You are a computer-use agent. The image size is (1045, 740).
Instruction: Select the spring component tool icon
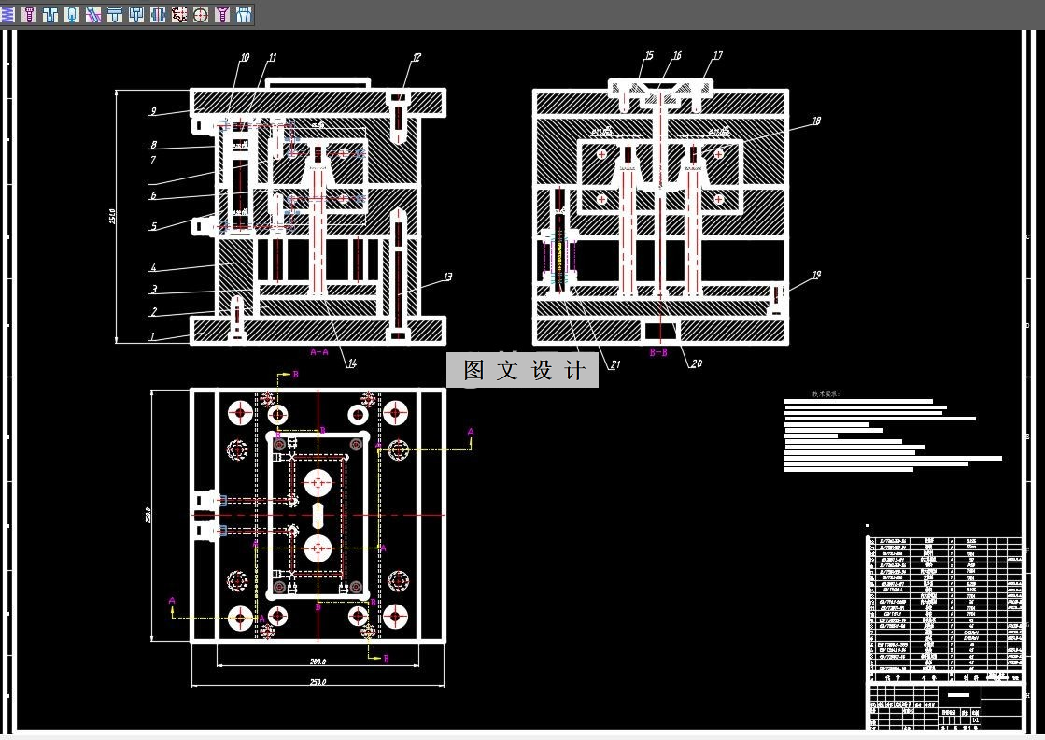7,15
